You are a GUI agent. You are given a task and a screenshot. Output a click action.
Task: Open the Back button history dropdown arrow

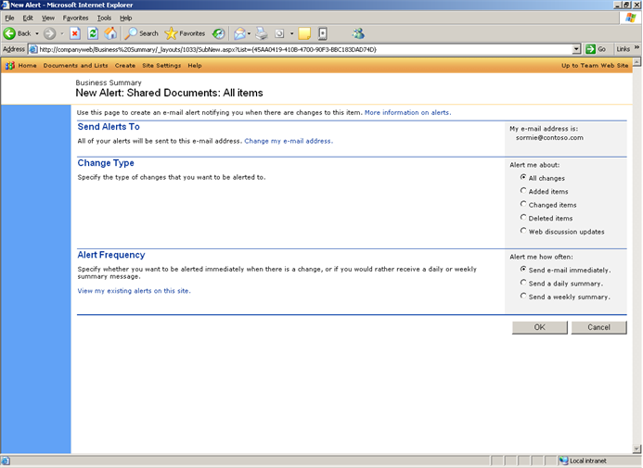point(37,33)
